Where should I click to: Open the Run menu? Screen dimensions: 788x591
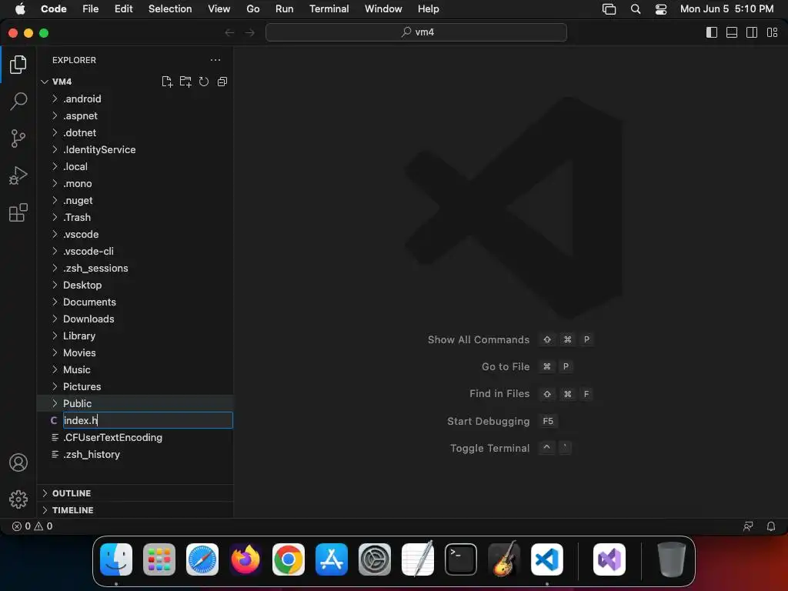pos(285,9)
